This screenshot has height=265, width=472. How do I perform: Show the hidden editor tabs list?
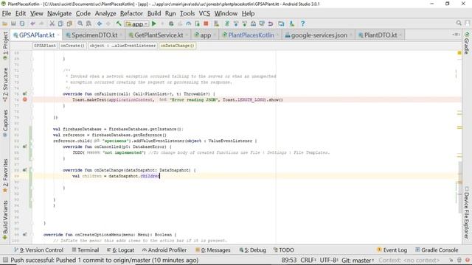[456, 35]
